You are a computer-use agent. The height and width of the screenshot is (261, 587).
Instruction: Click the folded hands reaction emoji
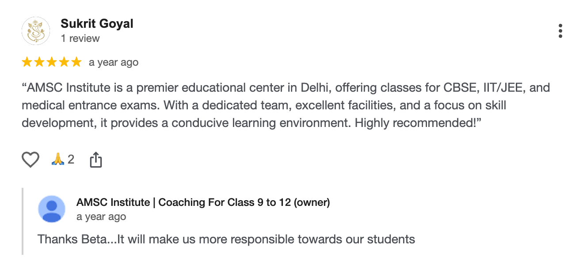click(x=58, y=159)
